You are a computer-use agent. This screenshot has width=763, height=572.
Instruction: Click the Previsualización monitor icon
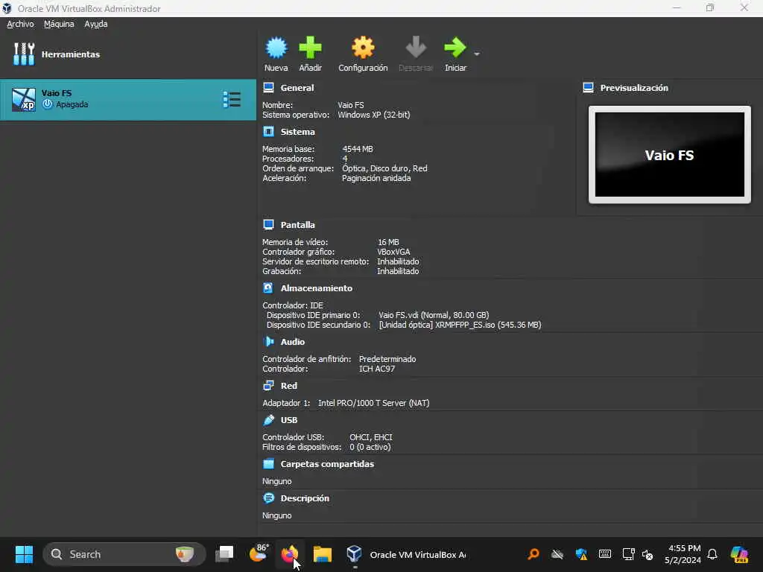[x=588, y=88]
